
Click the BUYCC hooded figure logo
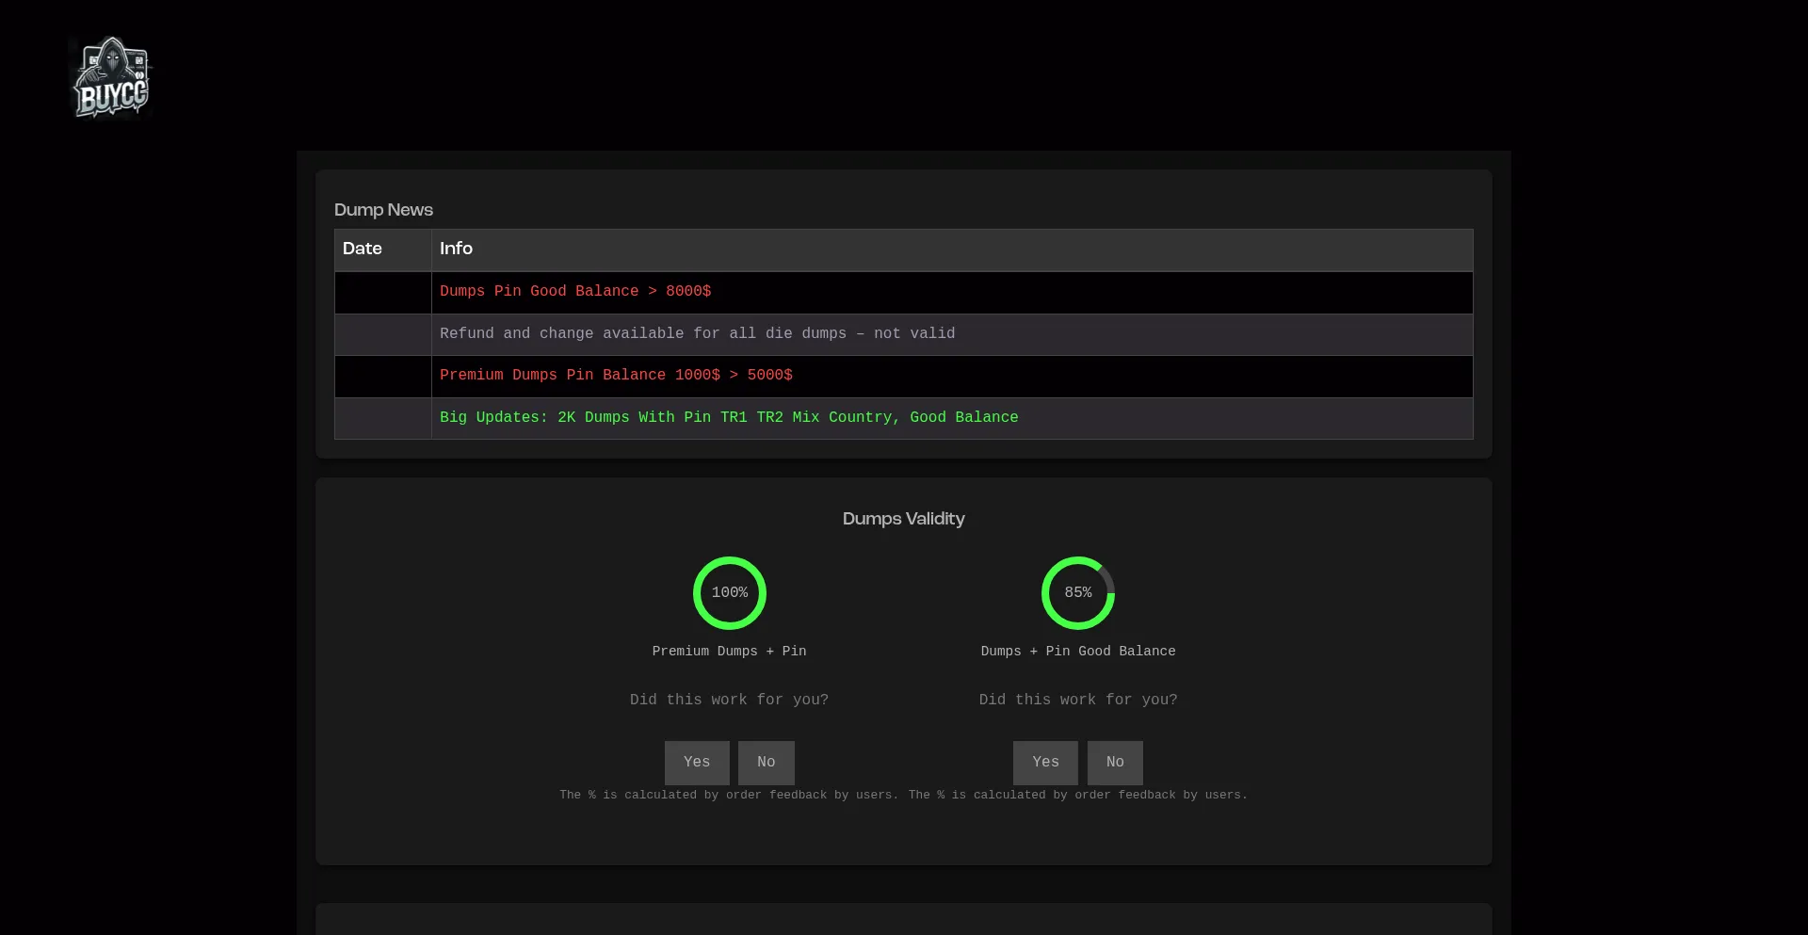[111, 78]
